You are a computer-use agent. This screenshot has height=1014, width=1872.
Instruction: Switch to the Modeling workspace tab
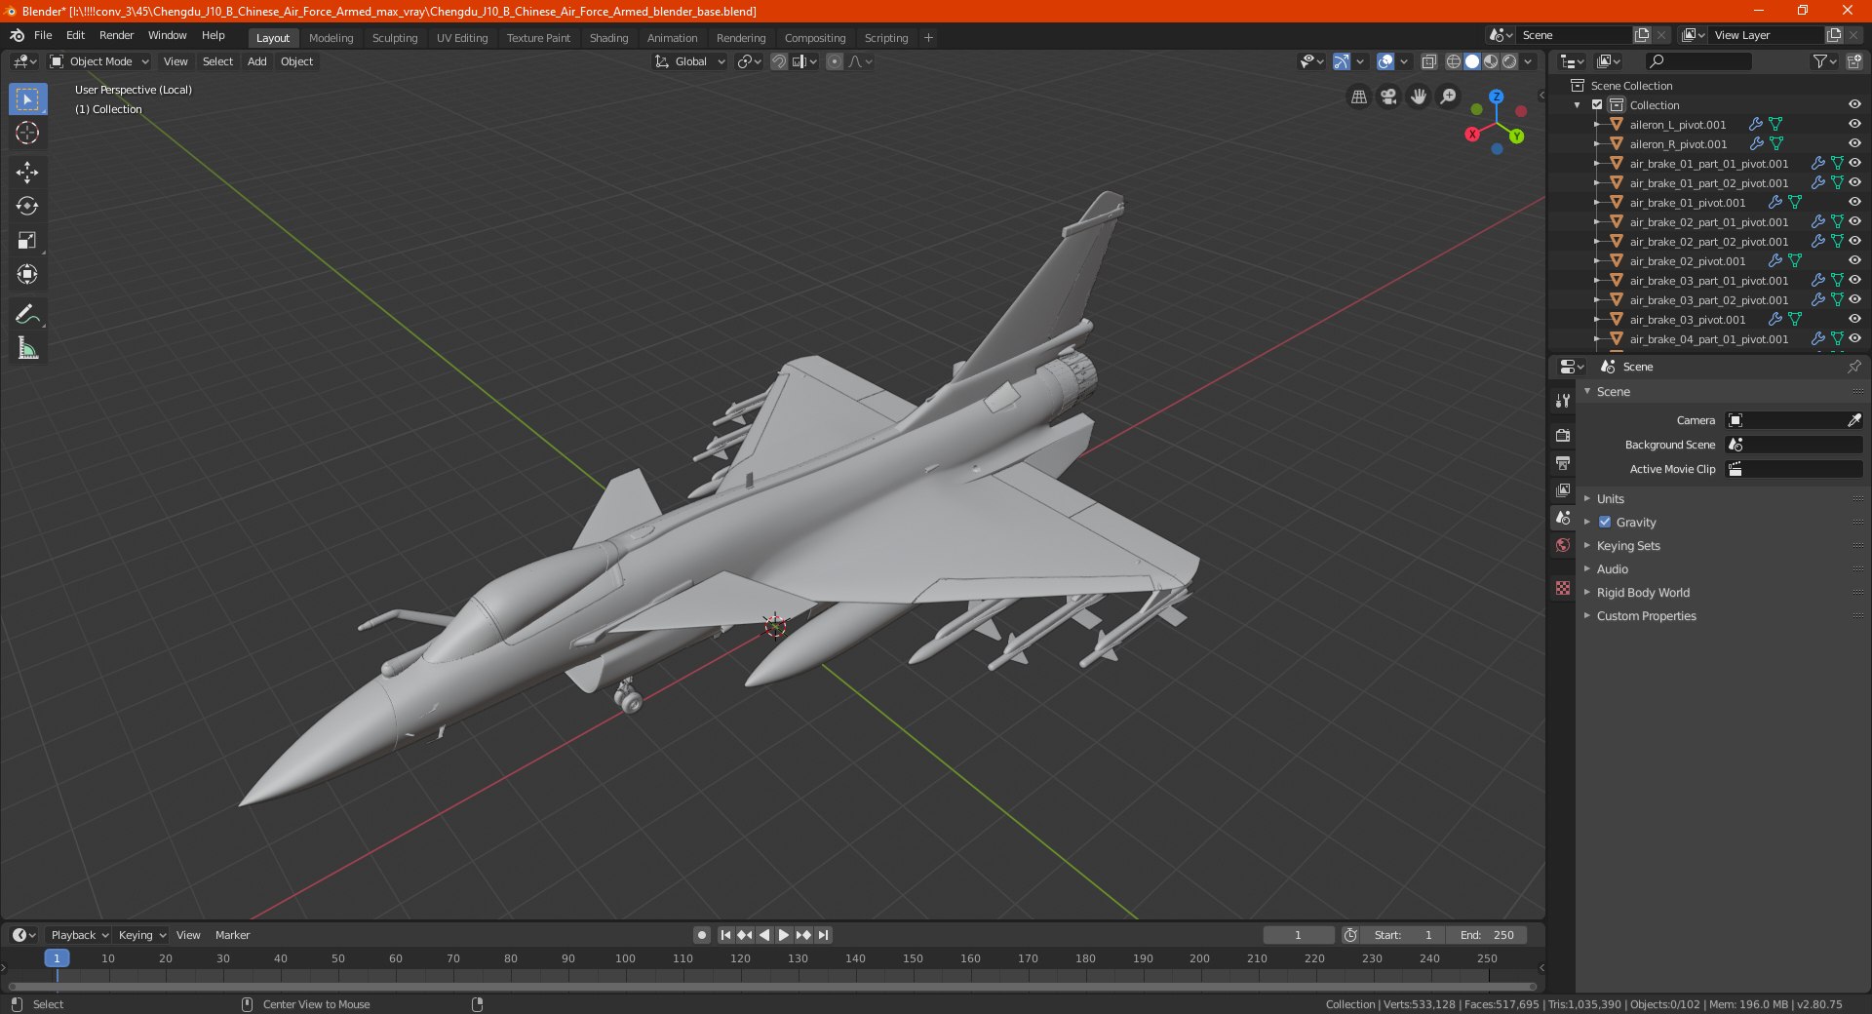tap(331, 38)
